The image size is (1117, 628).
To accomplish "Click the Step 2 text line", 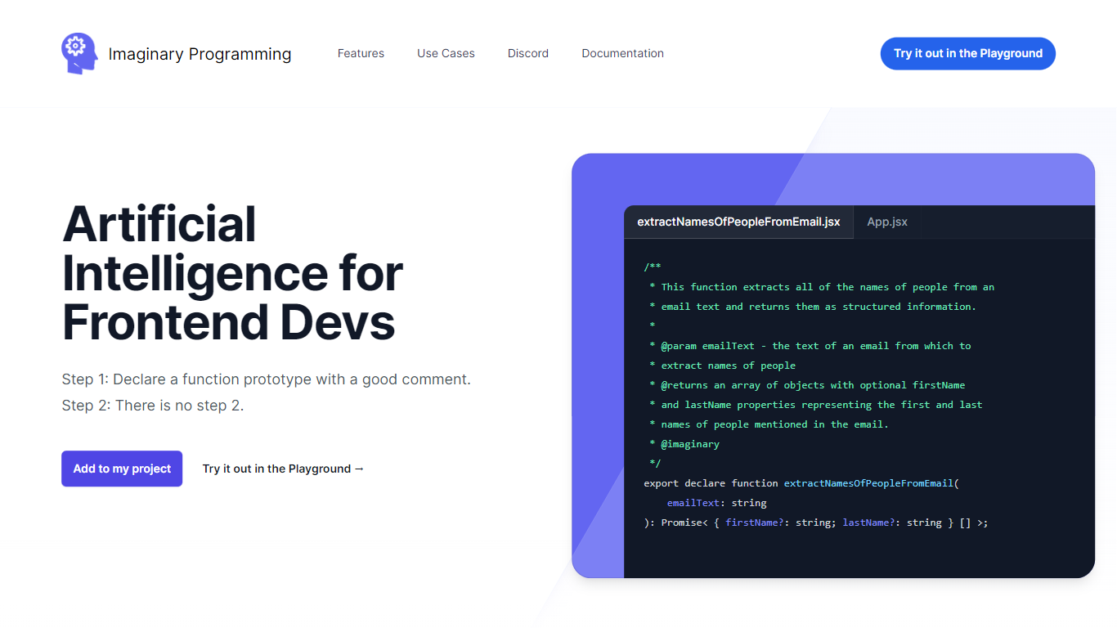I will (x=152, y=406).
